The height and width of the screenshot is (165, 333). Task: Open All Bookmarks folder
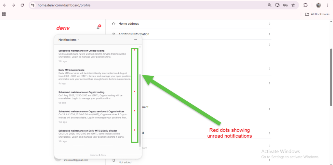(x=317, y=14)
